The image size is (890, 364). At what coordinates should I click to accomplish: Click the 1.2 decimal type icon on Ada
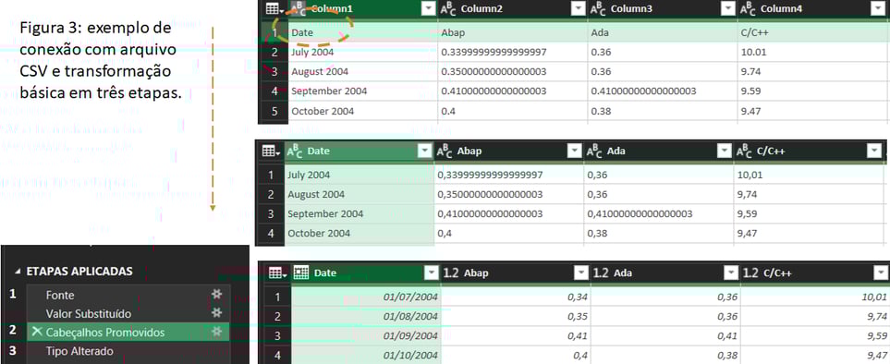click(x=601, y=273)
